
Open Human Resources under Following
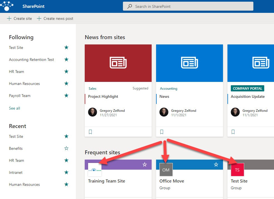24,84
